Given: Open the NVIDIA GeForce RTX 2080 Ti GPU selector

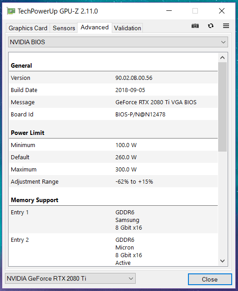Looking at the screenshot, I should pos(70,278).
